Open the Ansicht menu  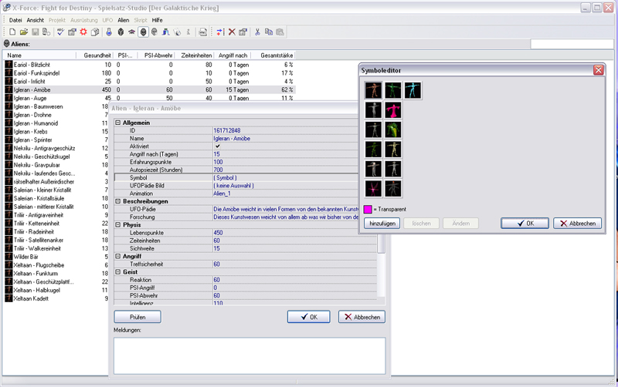click(35, 20)
